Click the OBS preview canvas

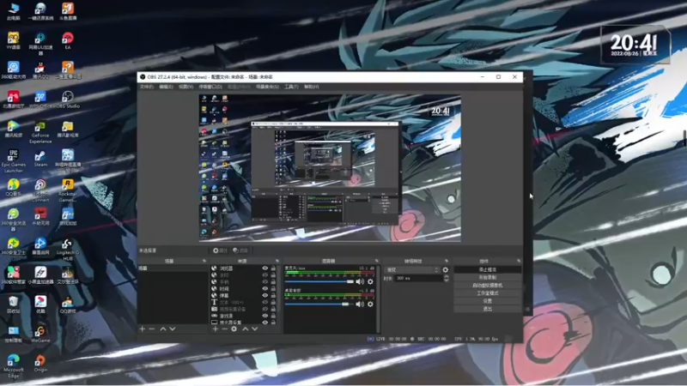pyautogui.click(x=330, y=167)
